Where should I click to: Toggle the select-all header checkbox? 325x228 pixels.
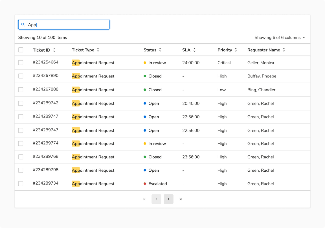pos(21,50)
